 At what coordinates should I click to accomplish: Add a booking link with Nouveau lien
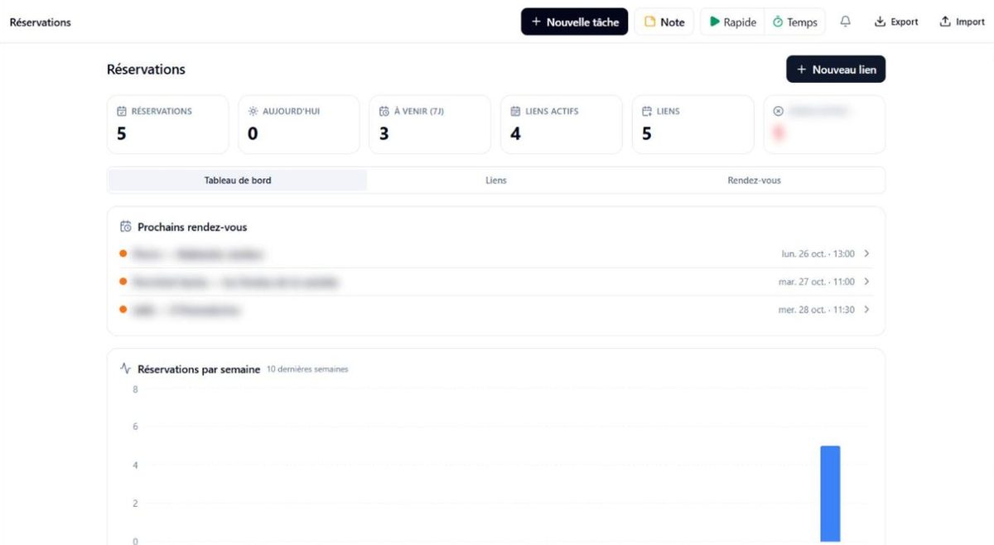pyautogui.click(x=836, y=70)
